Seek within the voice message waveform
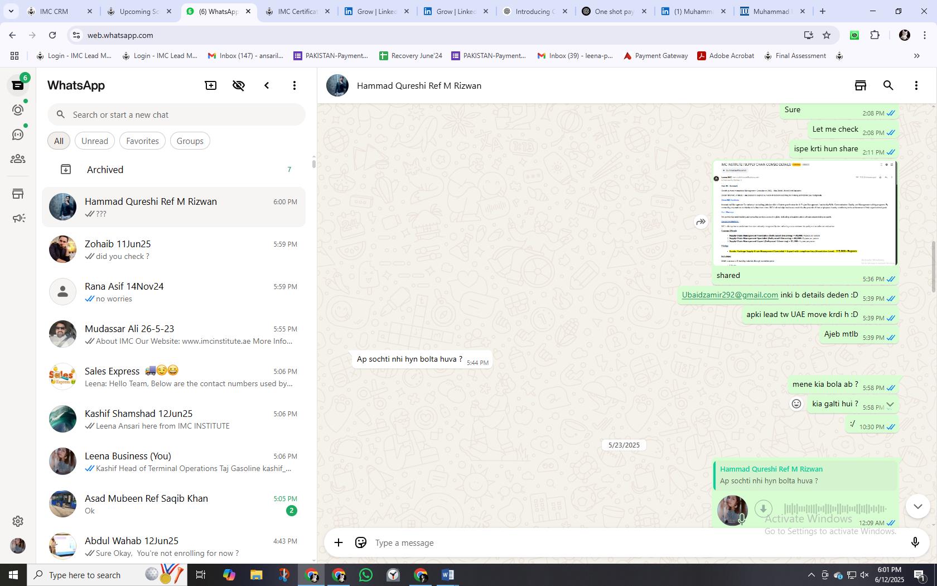937x586 pixels. click(835, 508)
